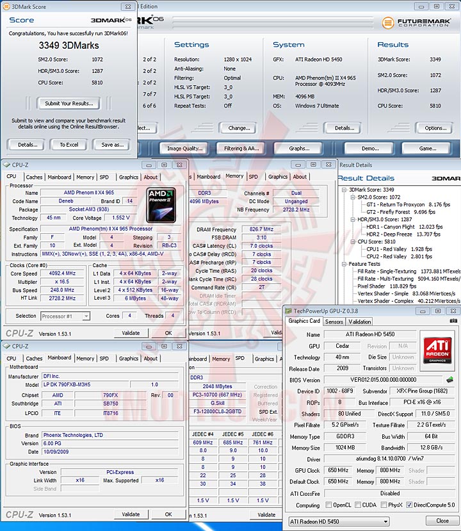Click Save as... in Score dialog
The height and width of the screenshot is (531, 461).
coord(112,145)
